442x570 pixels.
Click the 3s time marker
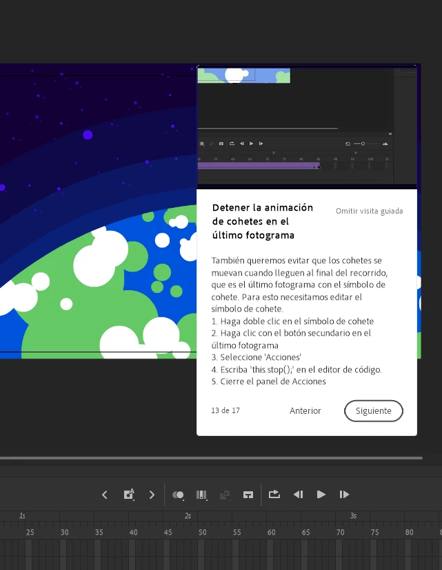tap(353, 516)
